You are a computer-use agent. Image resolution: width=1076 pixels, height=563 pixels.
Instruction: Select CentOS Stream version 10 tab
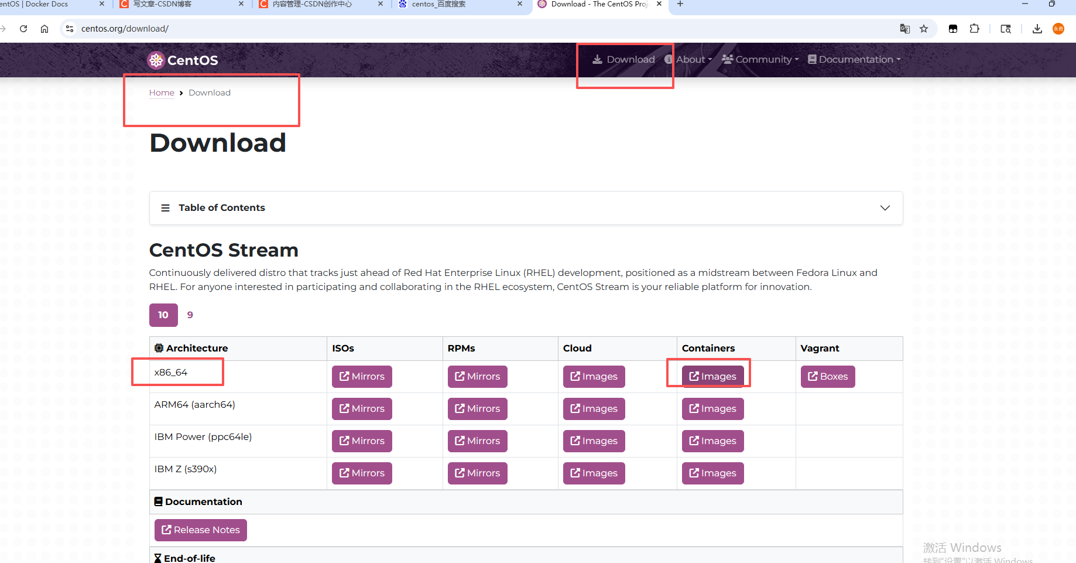[163, 315]
